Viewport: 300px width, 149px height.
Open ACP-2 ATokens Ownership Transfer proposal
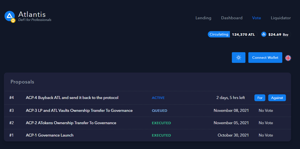[71, 123]
